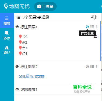
Task: Open the data list of 标注图层2
Action: [x=92, y=67]
